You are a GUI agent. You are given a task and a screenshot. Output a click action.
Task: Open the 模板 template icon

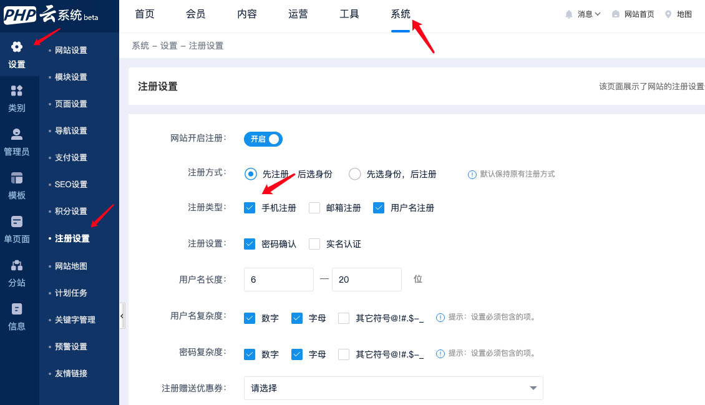(17, 178)
